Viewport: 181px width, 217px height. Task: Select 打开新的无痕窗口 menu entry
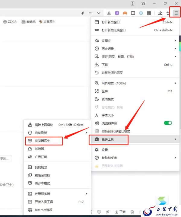pos(135,30)
